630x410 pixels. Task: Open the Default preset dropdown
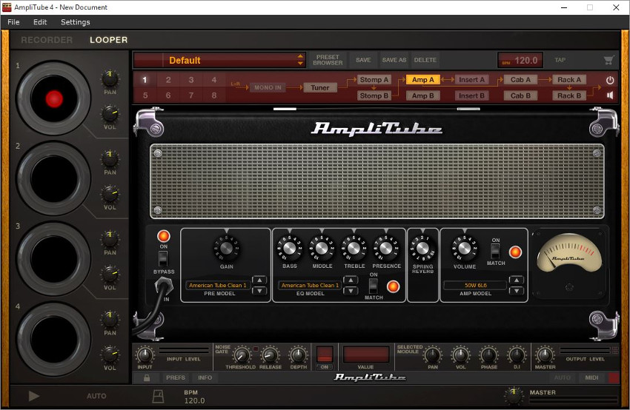tap(220, 60)
